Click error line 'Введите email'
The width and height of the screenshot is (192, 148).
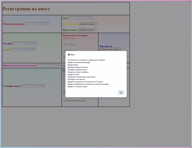pos(73,74)
